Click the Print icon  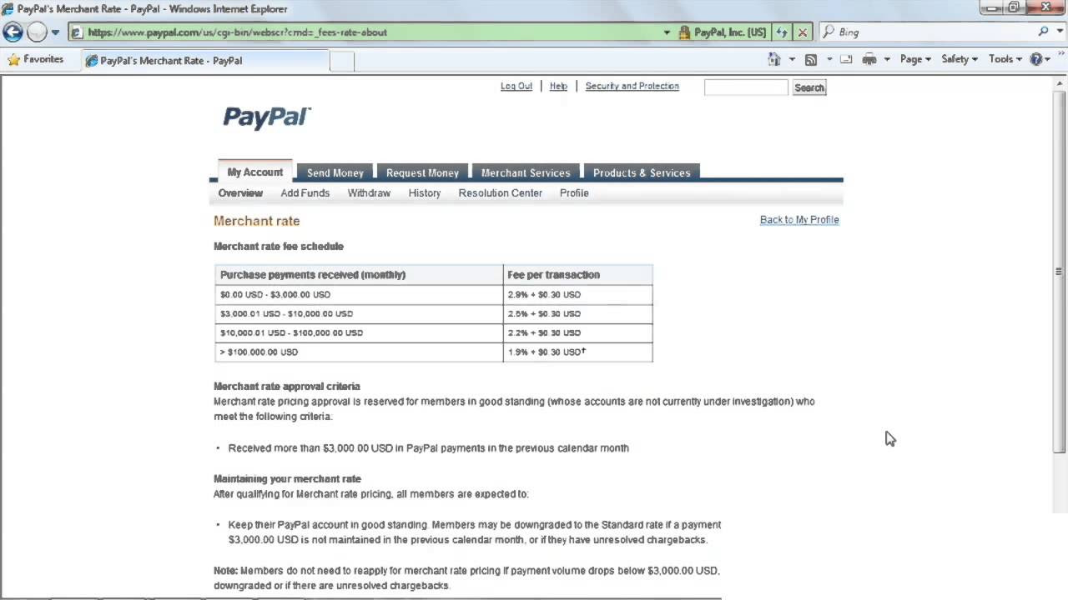point(869,59)
